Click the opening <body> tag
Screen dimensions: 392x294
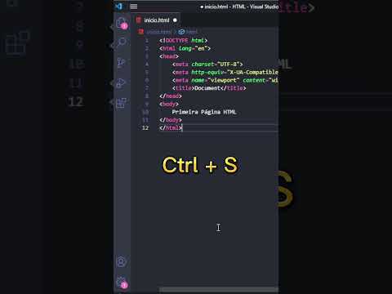(169, 104)
